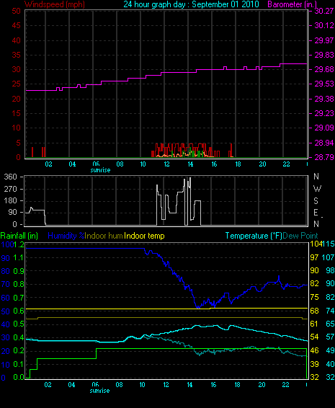335x408 pixels.
Task: Select the Humidity % legend label
Action: point(66,236)
